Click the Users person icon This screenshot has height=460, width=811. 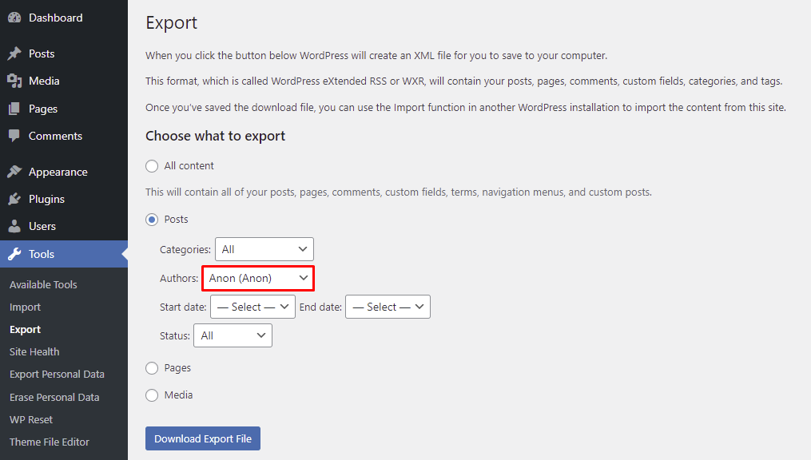[14, 226]
